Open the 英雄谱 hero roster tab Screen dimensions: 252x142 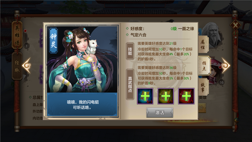pos(17,35)
